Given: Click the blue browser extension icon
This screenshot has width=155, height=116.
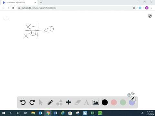Looking at the screenshot, I should coord(140,8).
